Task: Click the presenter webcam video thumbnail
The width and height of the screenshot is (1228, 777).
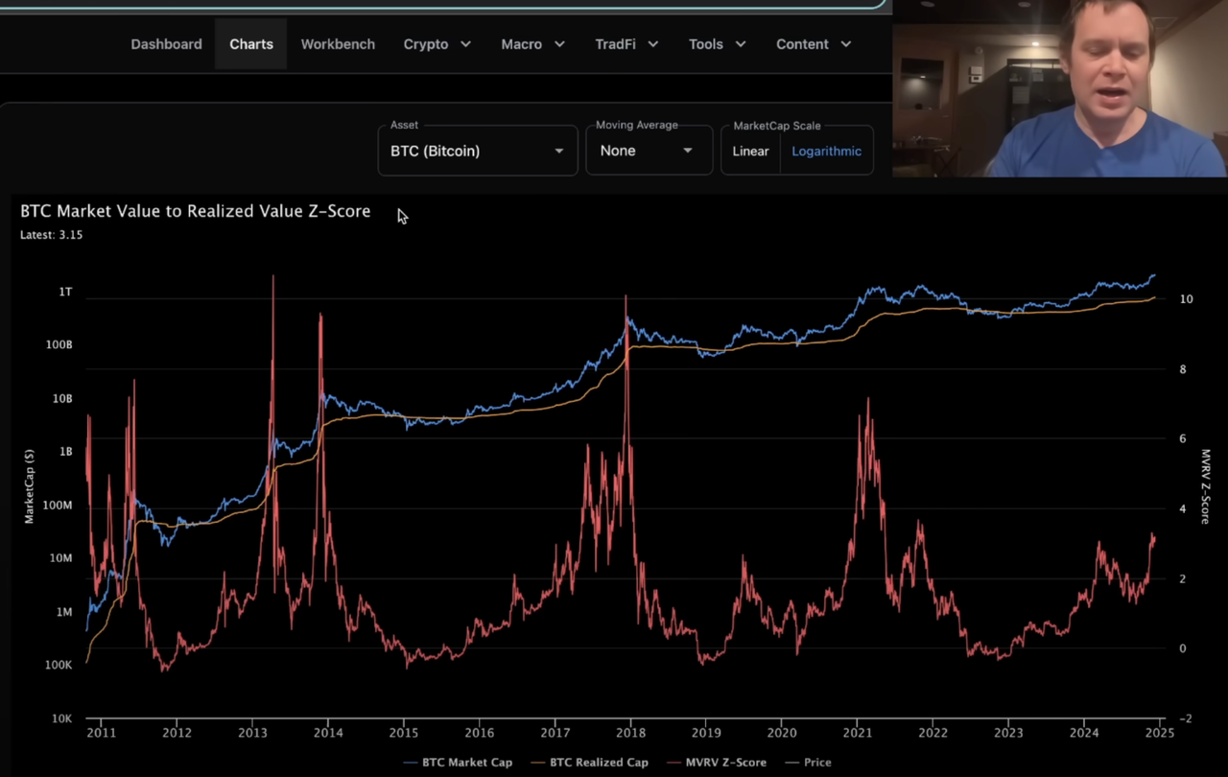Action: click(x=1060, y=88)
